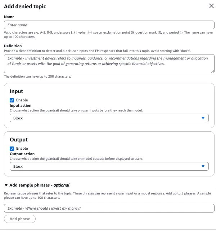Focus the Enter name field

(x=109, y=25)
